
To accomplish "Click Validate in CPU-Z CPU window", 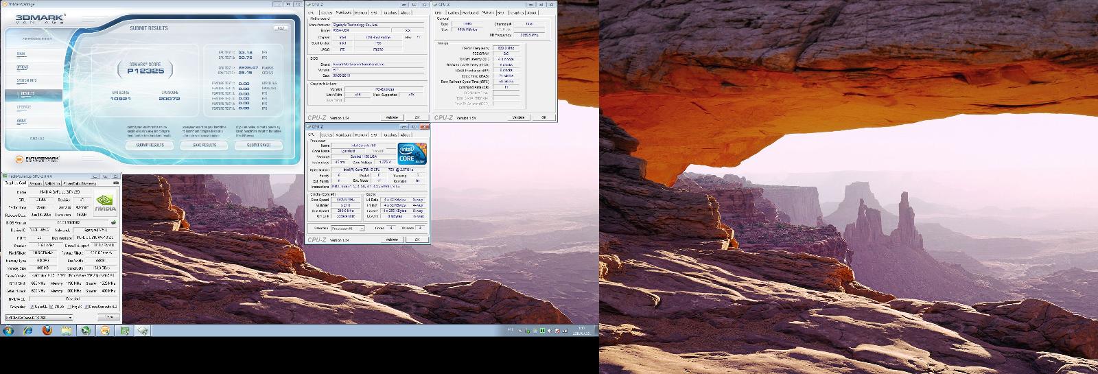I will click(x=391, y=240).
